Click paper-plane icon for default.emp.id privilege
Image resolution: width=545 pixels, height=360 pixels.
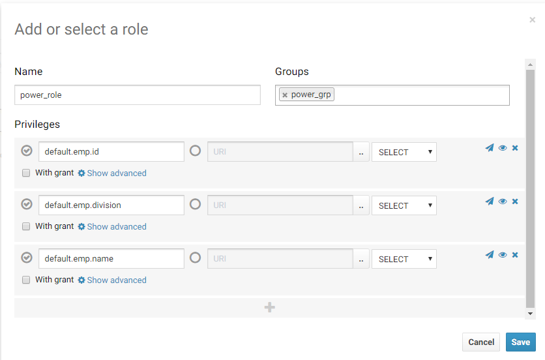[490, 148]
